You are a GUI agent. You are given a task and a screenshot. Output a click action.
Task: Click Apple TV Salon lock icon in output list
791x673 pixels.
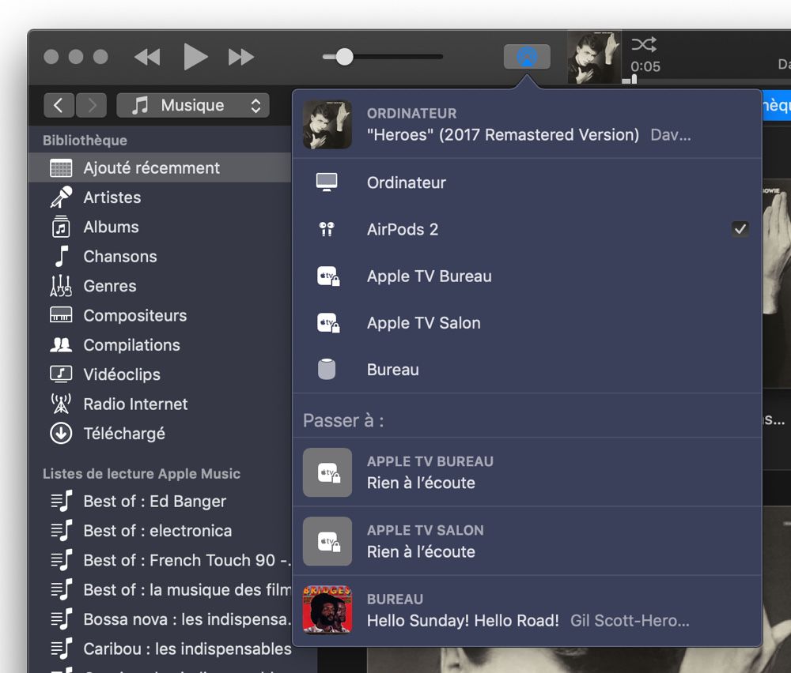pyautogui.click(x=328, y=323)
